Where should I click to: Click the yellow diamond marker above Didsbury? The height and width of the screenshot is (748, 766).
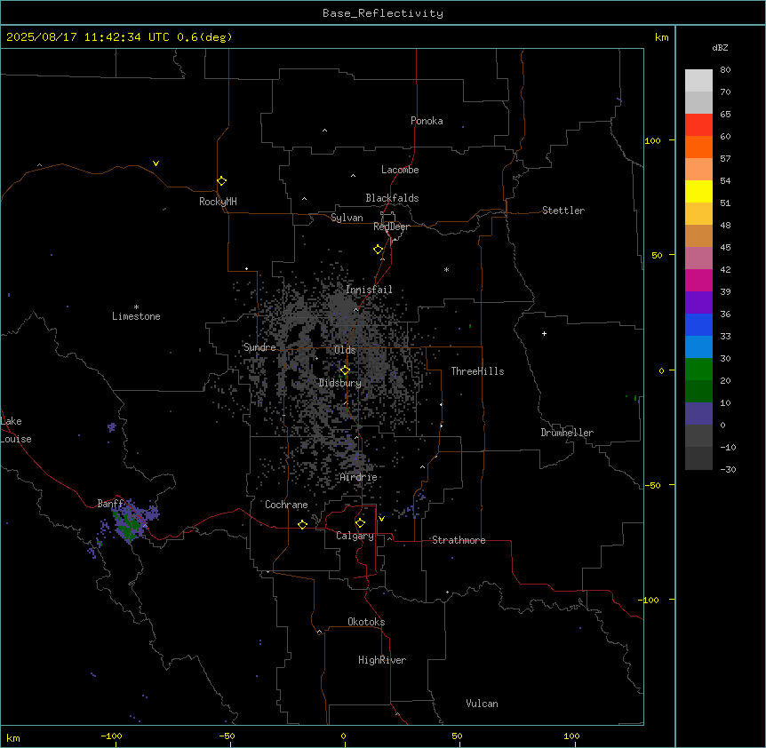pos(345,370)
